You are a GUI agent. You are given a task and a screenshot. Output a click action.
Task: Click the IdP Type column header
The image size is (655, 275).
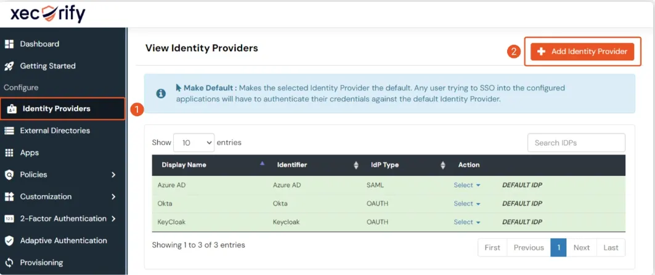pos(384,165)
